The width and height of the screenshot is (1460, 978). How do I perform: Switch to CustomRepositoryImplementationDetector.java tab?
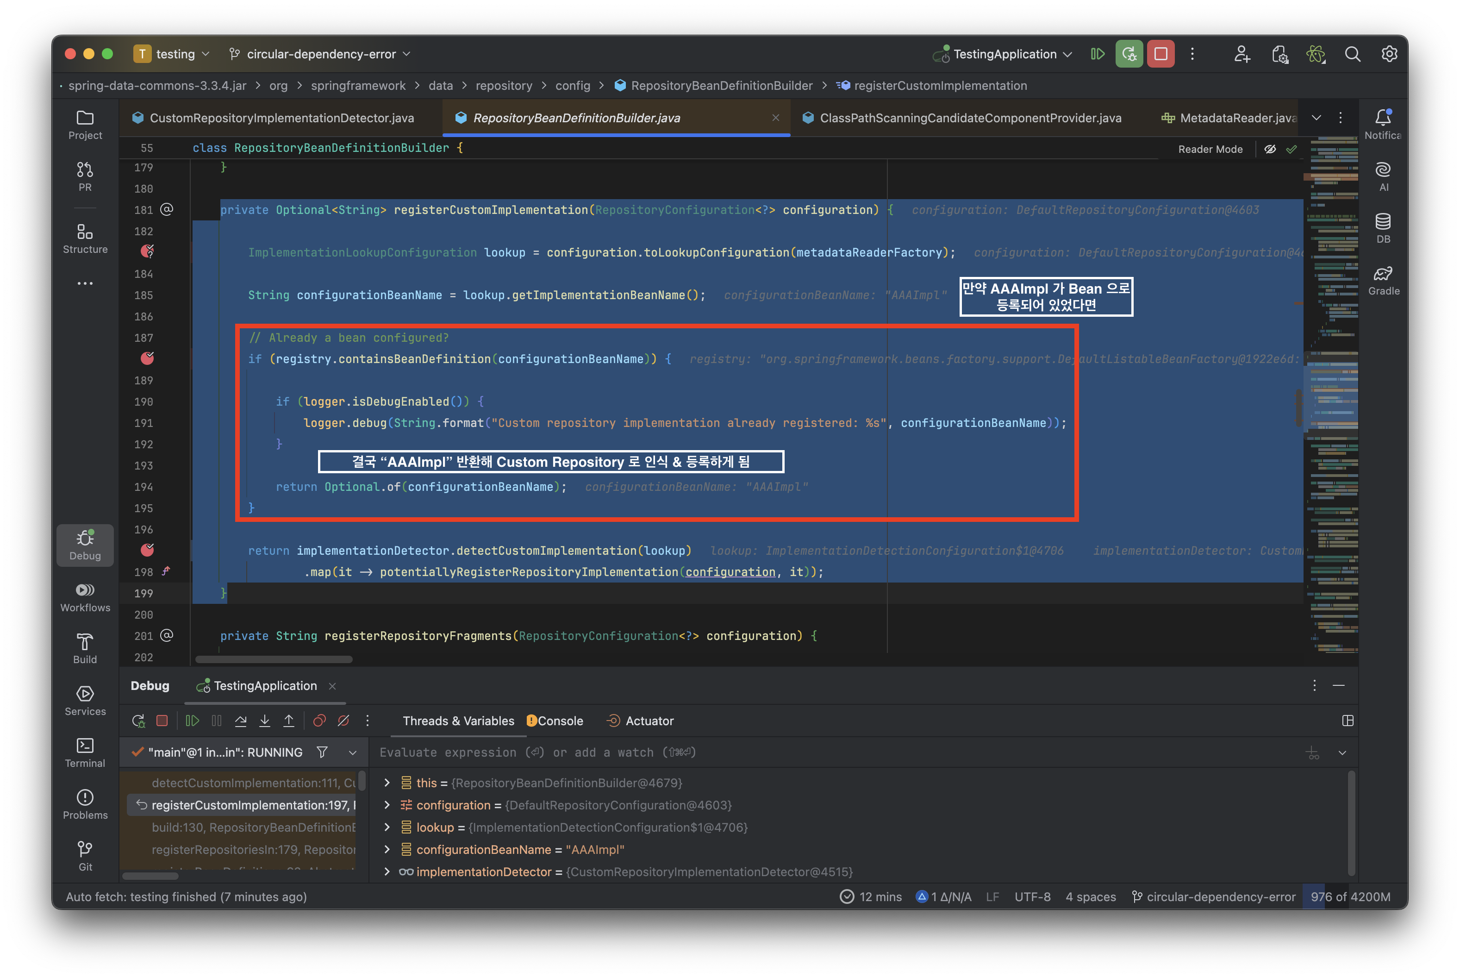point(281,118)
